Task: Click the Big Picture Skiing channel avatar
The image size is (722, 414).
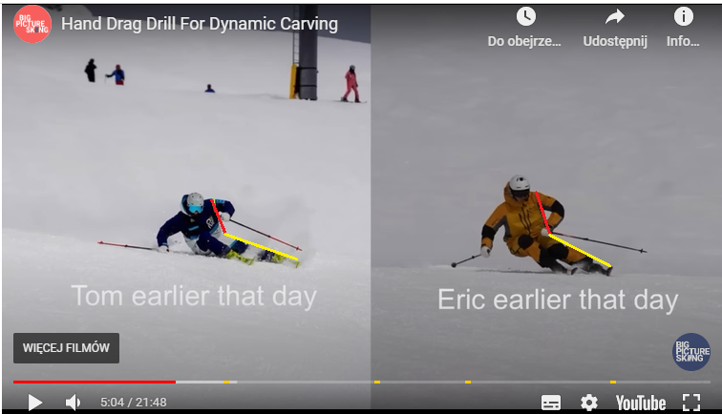Action: point(32,24)
